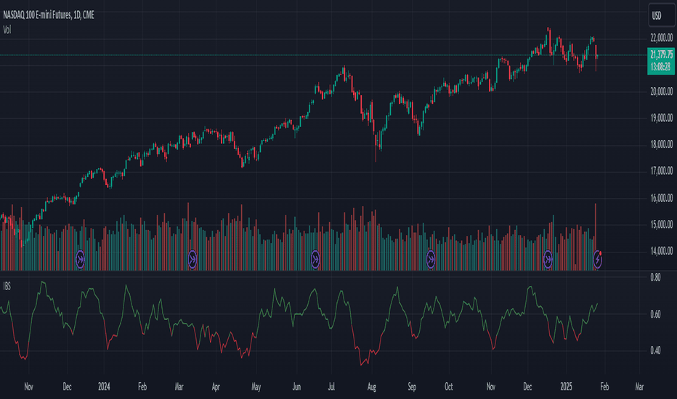Click the Mar label after 2024 on time axis

(179, 387)
